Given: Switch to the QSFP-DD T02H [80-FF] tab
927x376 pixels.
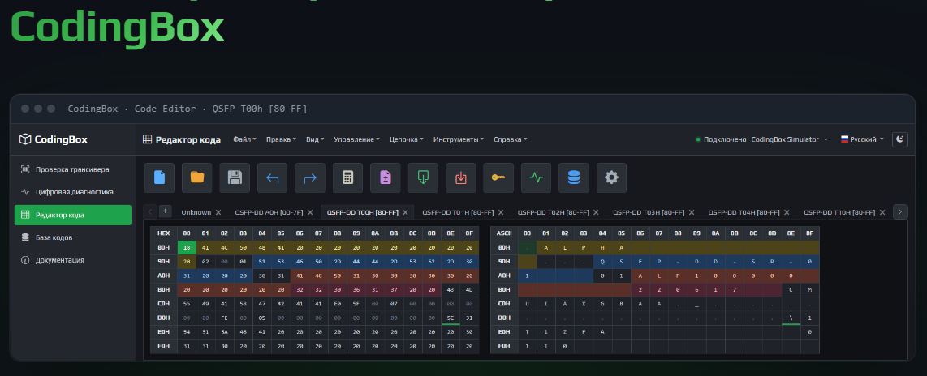Looking at the screenshot, I should 554,212.
